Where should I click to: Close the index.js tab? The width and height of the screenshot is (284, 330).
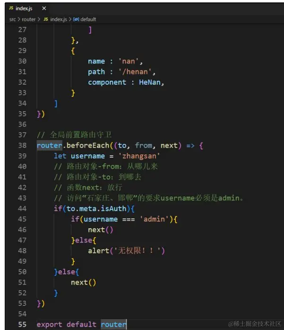pos(44,9)
